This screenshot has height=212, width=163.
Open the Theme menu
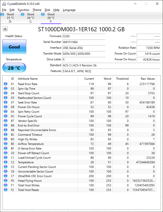37,10
